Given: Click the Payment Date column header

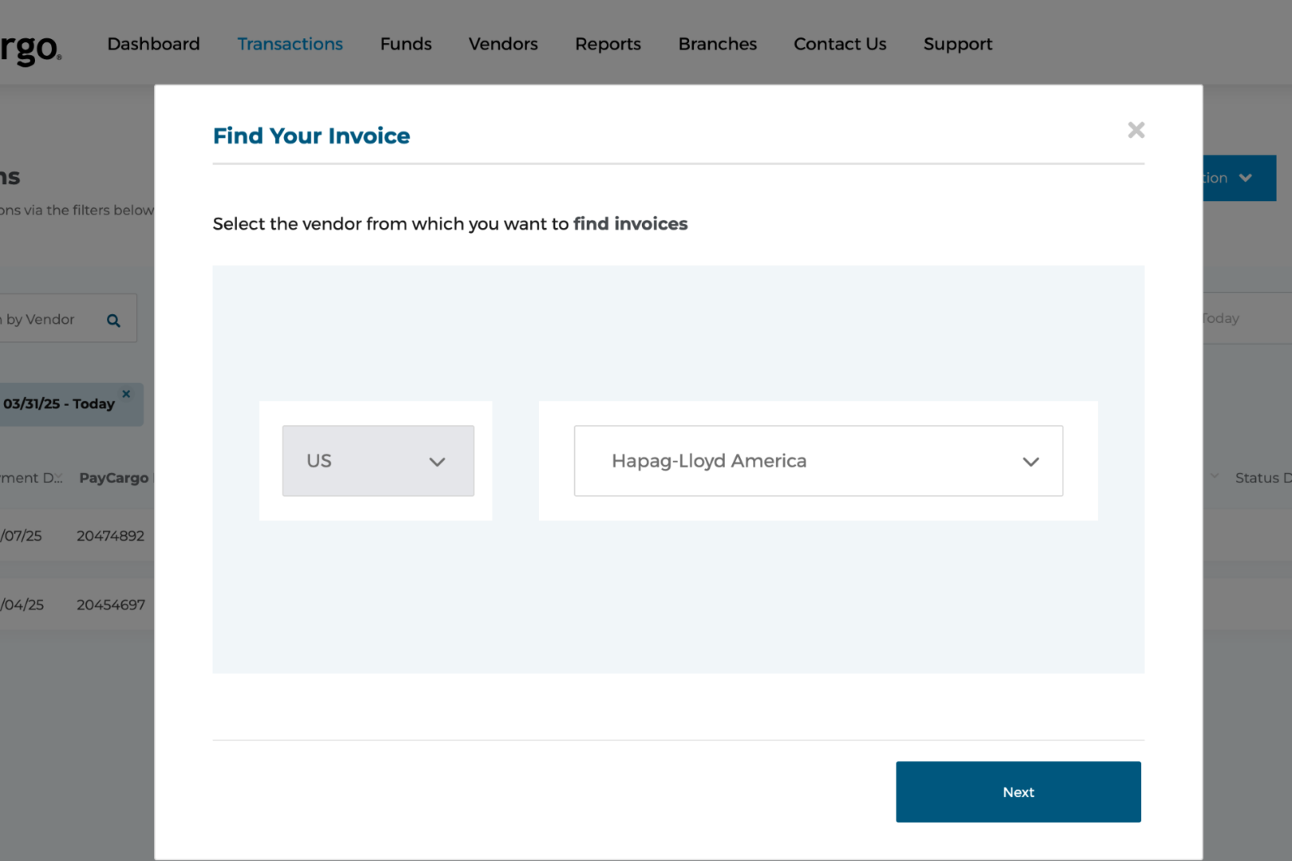Looking at the screenshot, I should (x=31, y=478).
